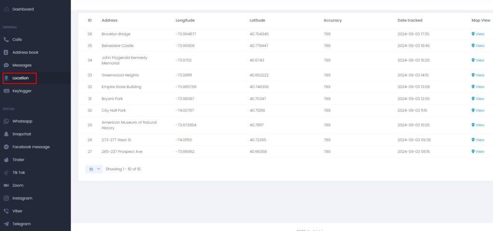
Task: Open the Address book icon
Action: (x=6, y=52)
